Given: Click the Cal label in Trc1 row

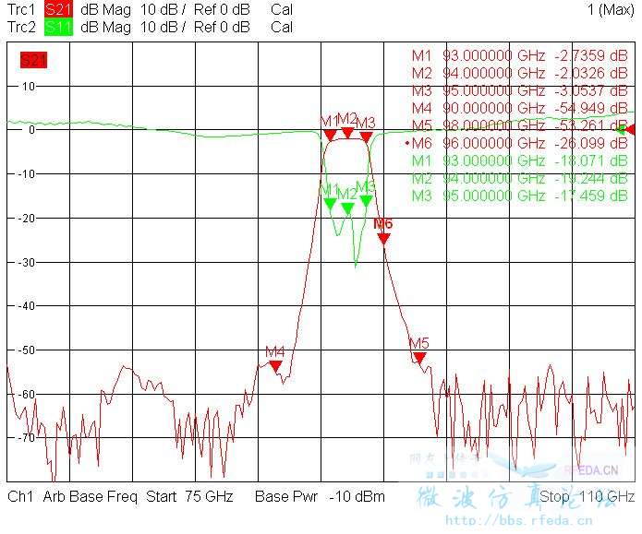Looking at the screenshot, I should pos(282,9).
